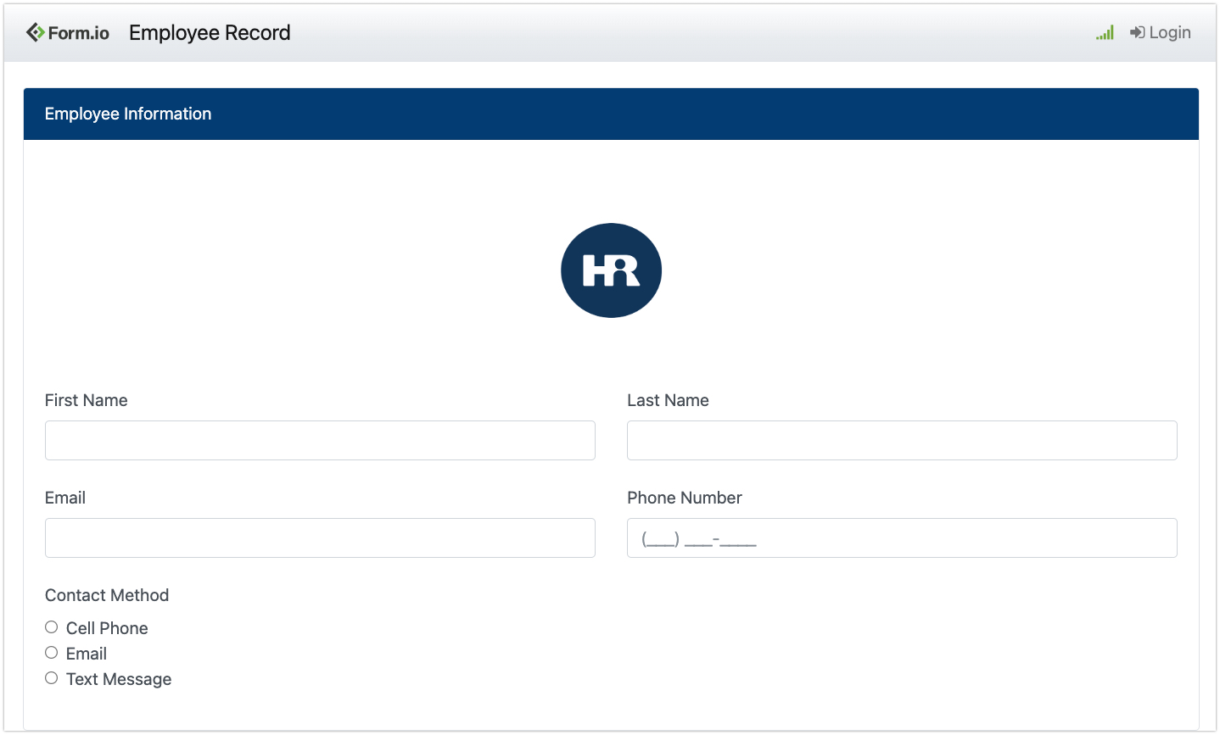Screen dimensions: 1220x735
Task: Click the green signal strength bars icon
Action: click(x=1105, y=33)
